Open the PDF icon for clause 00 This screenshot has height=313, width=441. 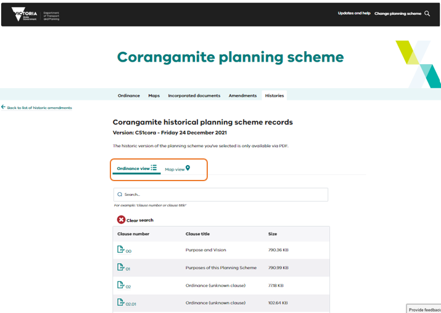(x=121, y=249)
